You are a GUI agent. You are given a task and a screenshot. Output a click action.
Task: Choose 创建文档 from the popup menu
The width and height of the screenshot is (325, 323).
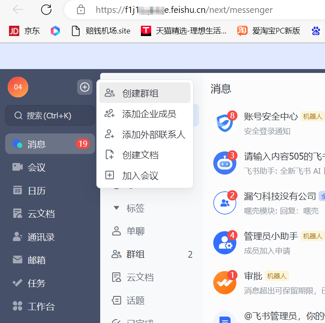145,155
